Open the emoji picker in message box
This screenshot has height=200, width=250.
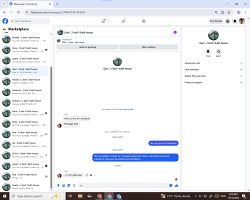[x=170, y=185]
